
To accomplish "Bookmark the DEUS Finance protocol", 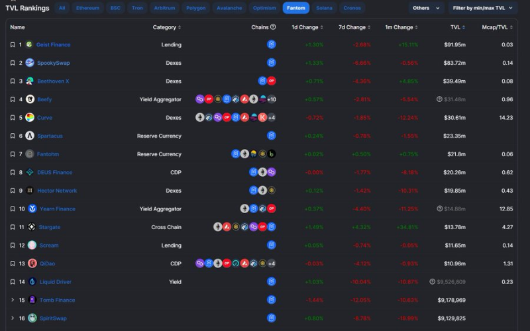I will pos(13,172).
